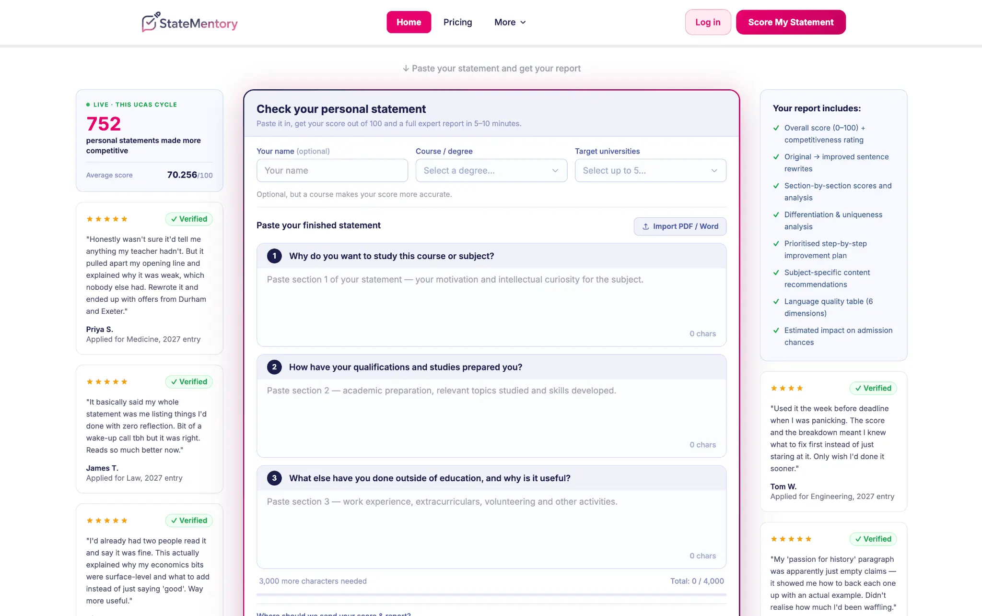Click checkmark beside Estimated impact on admission

pos(776,331)
